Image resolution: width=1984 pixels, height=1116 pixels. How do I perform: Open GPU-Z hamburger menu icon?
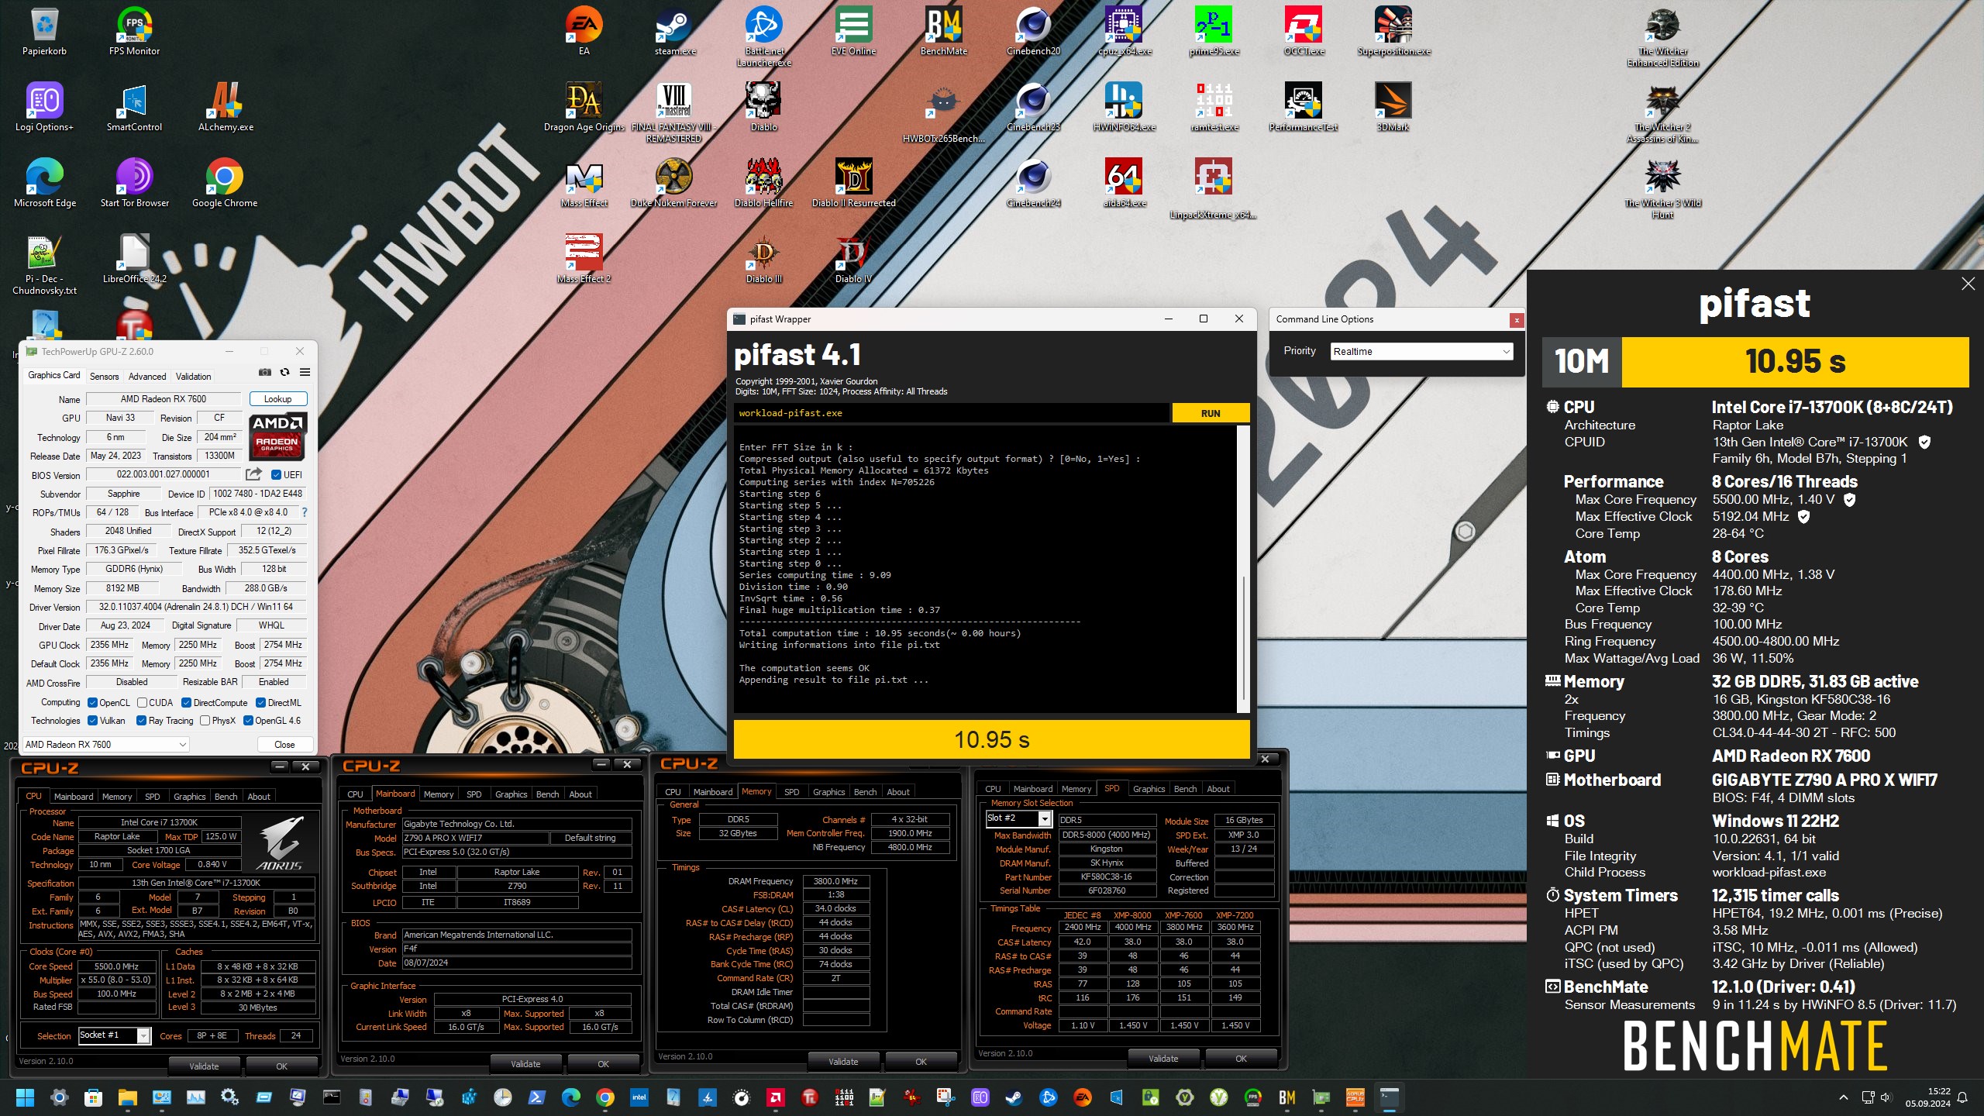pyautogui.click(x=305, y=373)
